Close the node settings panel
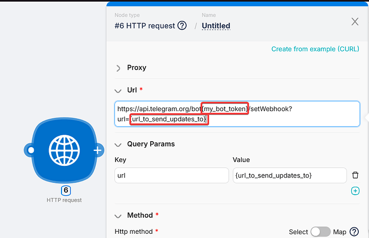The height and width of the screenshot is (238, 369). point(355,21)
